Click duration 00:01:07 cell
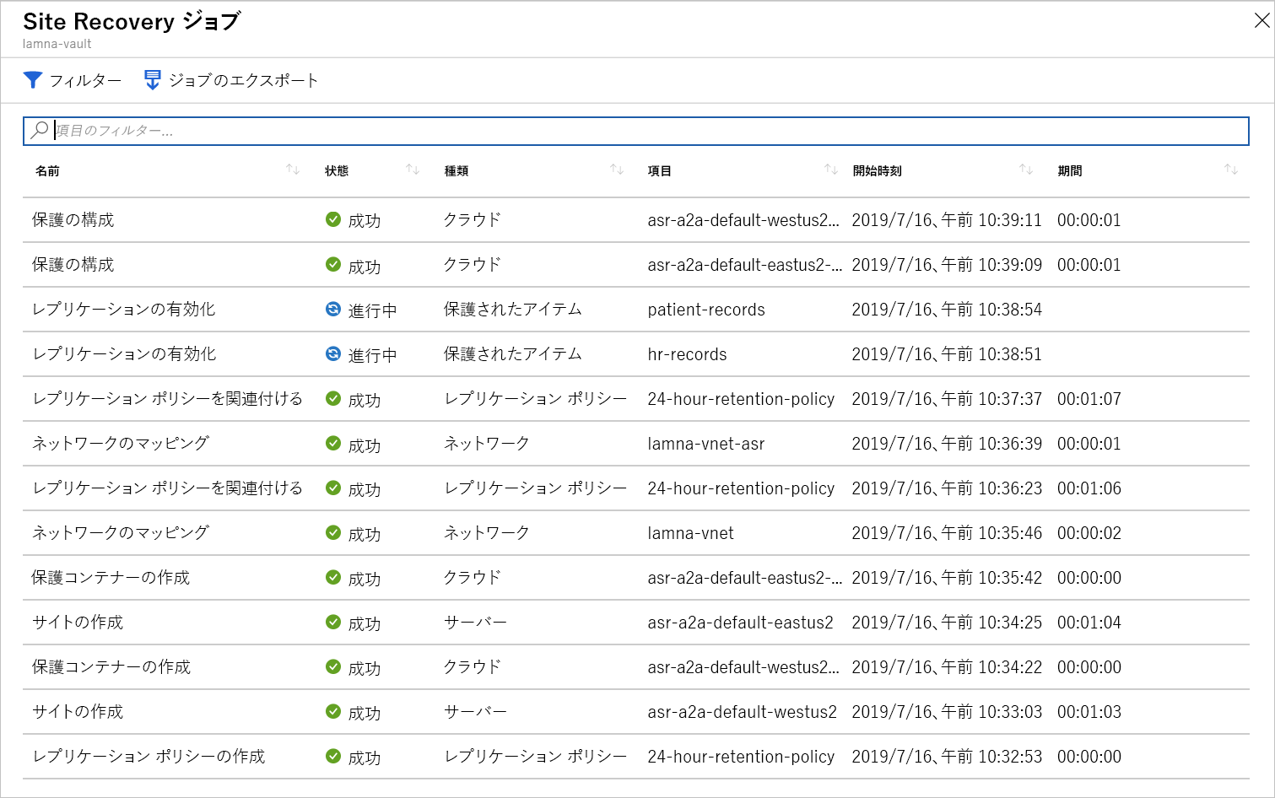This screenshot has width=1275, height=798. [x=1089, y=399]
